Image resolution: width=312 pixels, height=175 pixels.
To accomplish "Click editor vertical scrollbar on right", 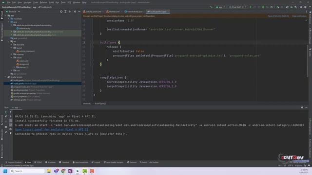I will tap(308, 60).
